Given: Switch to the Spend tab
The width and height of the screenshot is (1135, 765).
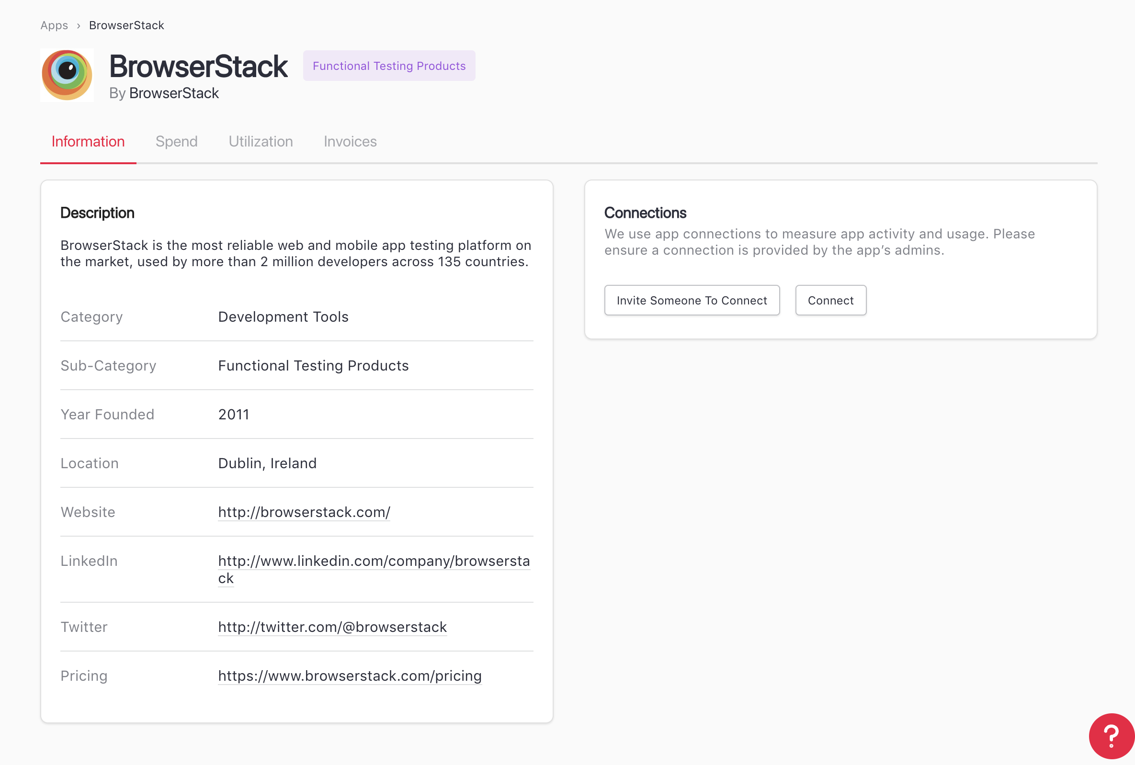Looking at the screenshot, I should point(176,142).
